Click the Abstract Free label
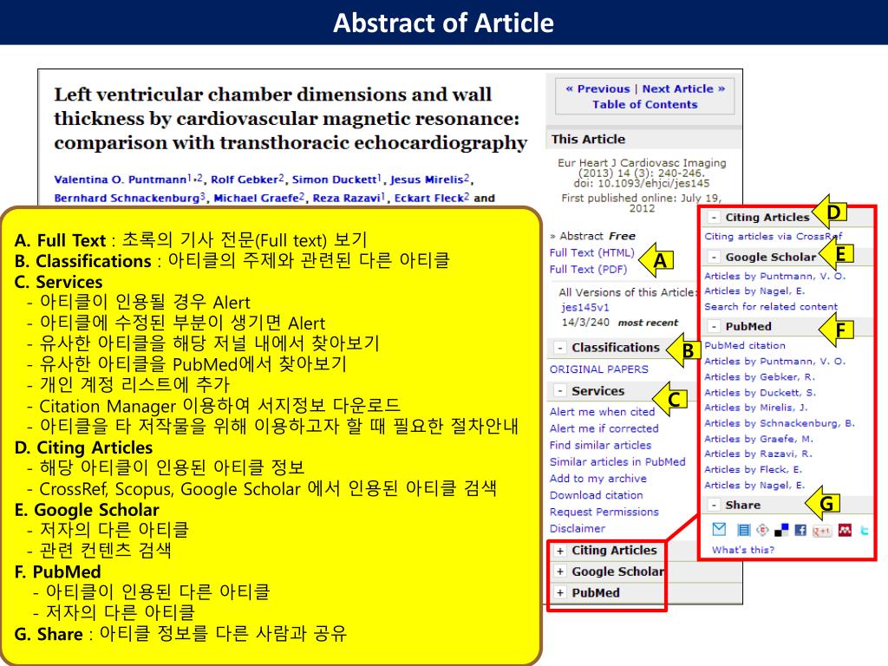Screen dimensions: 888x666 597,236
